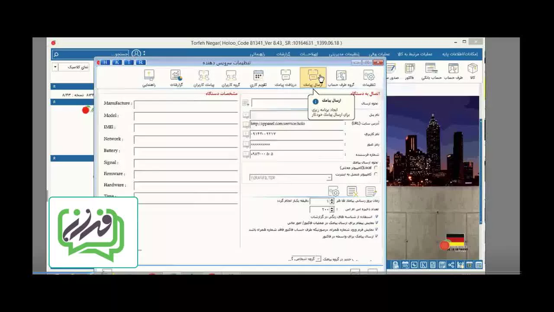554x312 pixels.
Task: Click the Manufacture input field
Action: (186, 104)
